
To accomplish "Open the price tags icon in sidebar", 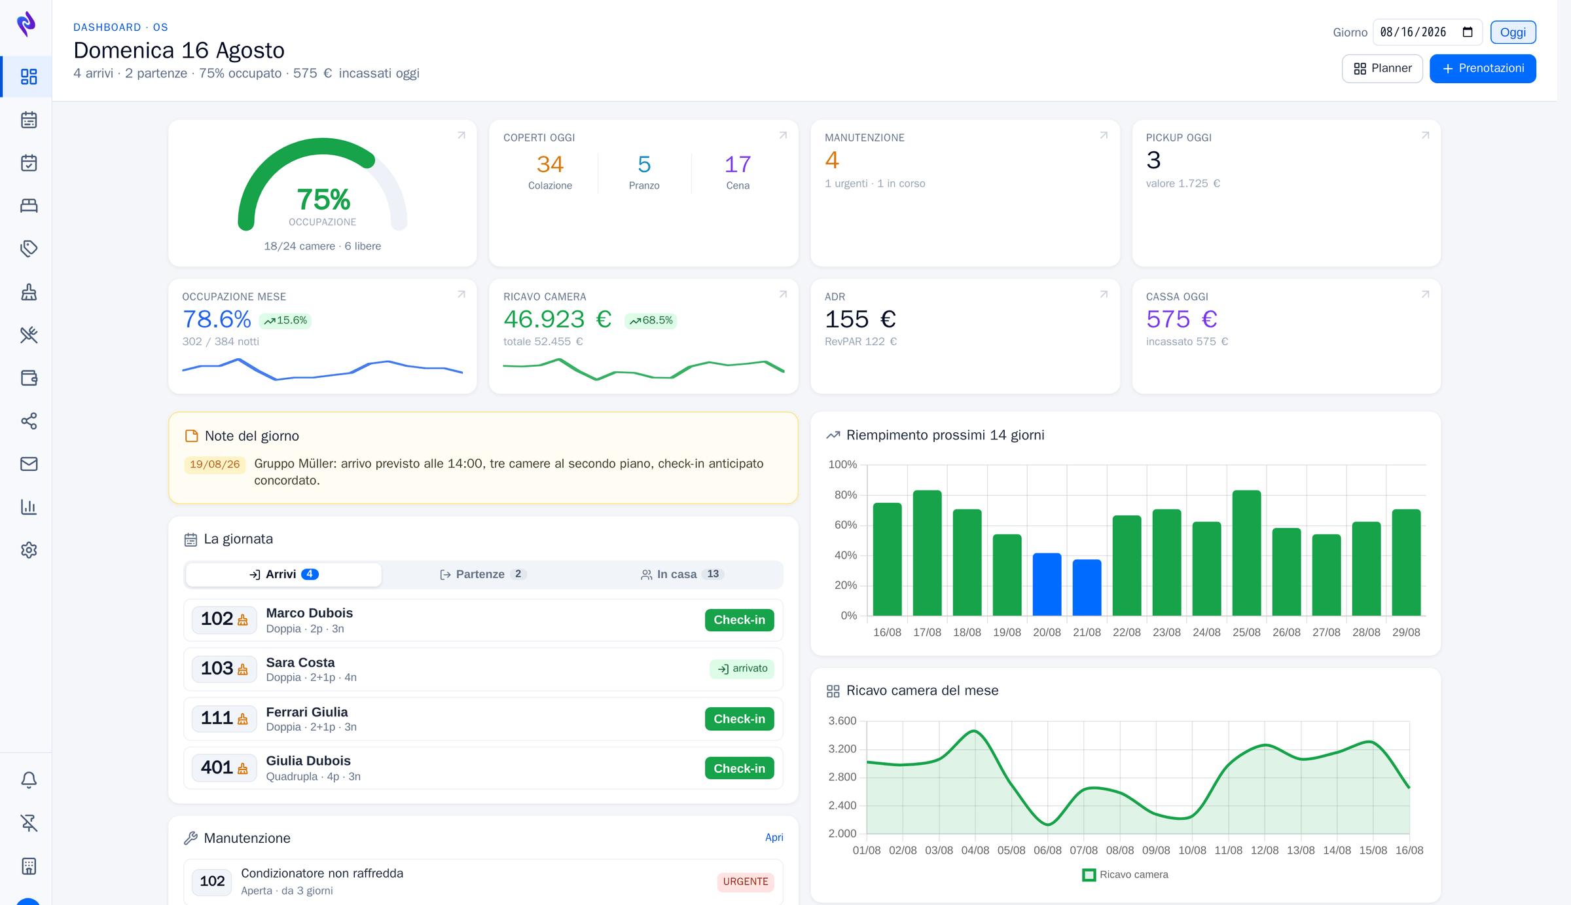I will click(x=29, y=249).
